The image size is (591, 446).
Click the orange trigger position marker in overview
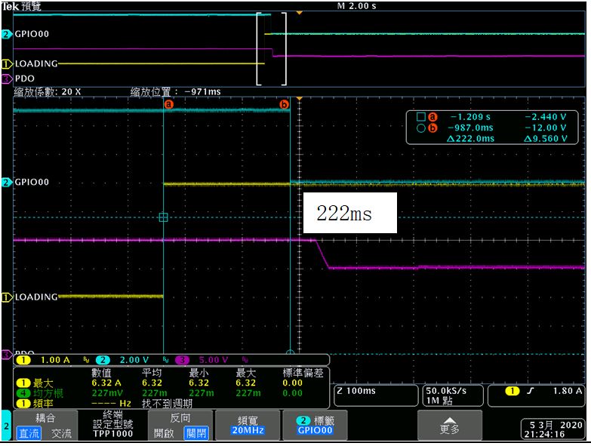coord(299,13)
